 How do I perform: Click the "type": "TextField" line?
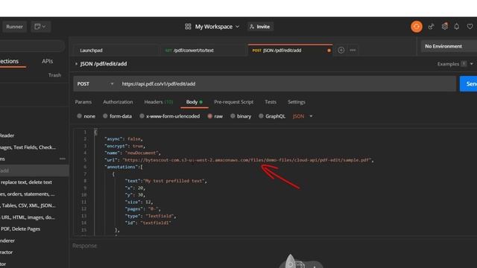coord(151,216)
